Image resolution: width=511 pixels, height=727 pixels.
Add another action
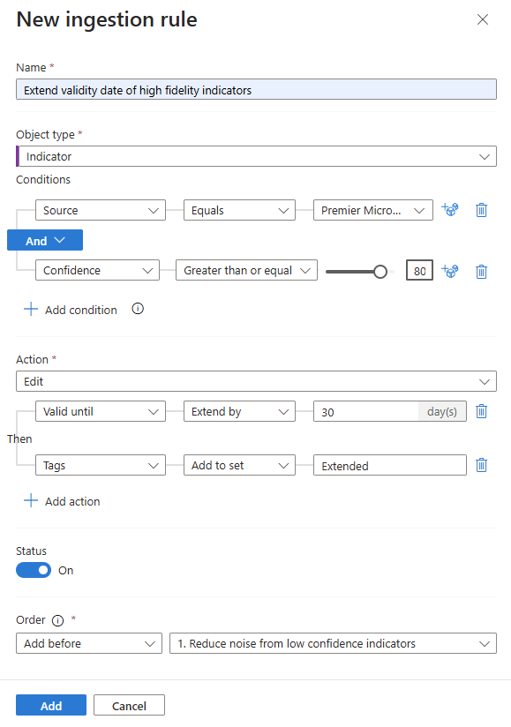[62, 500]
